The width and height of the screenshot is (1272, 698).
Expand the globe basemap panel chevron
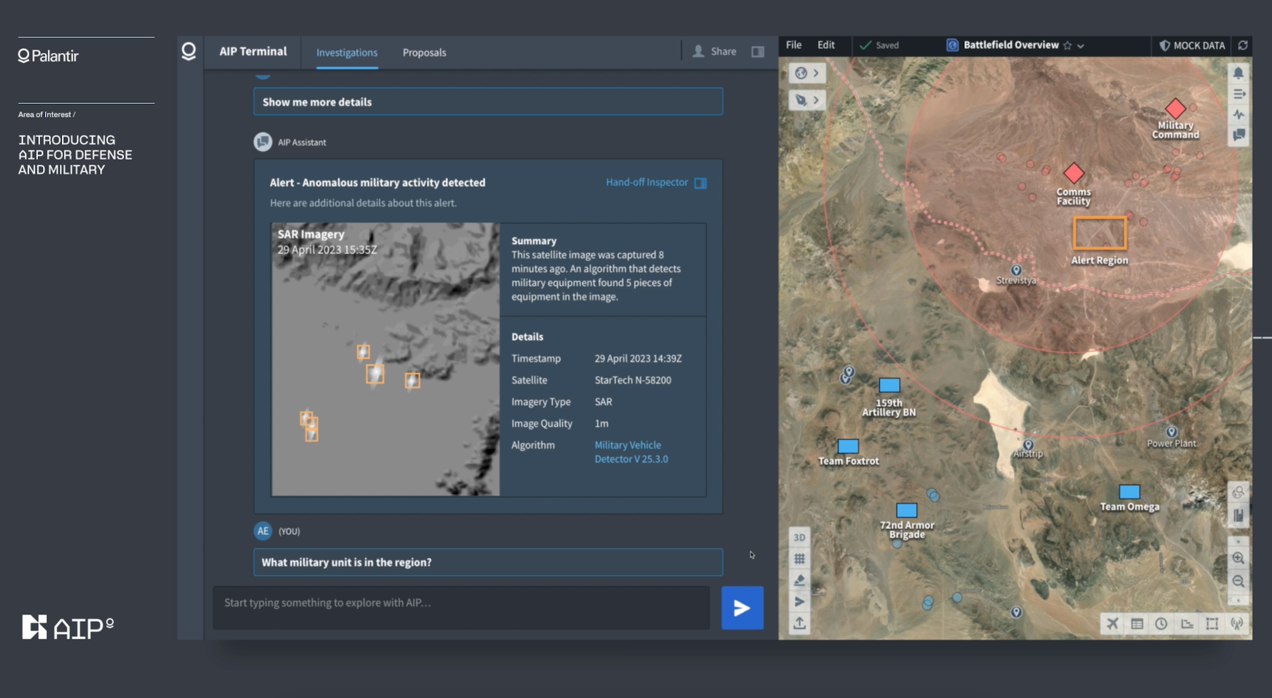(817, 73)
